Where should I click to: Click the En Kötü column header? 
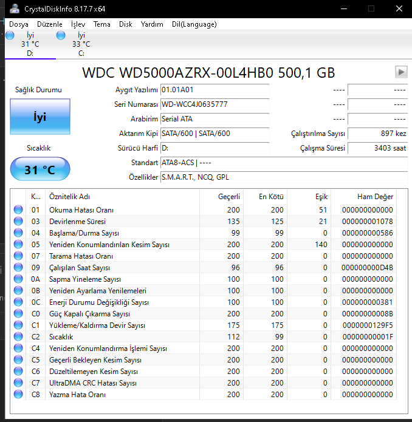click(266, 197)
